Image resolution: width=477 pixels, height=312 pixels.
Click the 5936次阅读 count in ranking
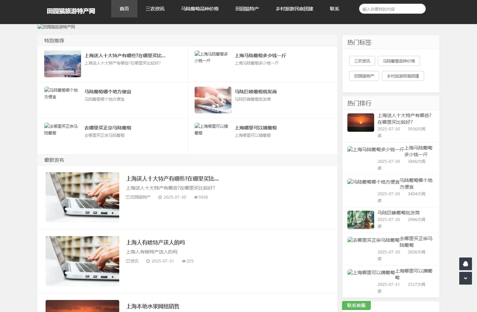[x=401, y=132]
